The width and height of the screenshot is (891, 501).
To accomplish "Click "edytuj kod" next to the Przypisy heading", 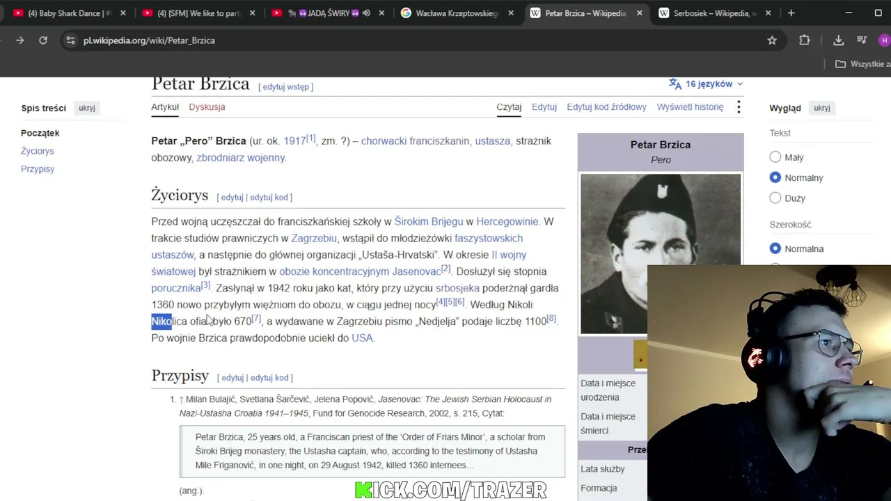I will point(269,378).
